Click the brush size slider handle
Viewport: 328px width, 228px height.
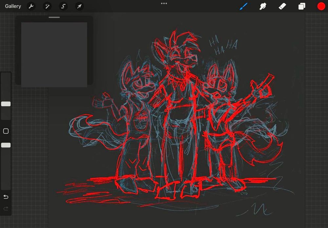6,104
